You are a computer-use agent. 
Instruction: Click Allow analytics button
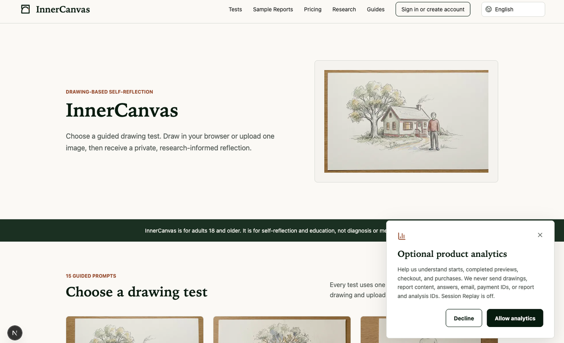(515, 318)
